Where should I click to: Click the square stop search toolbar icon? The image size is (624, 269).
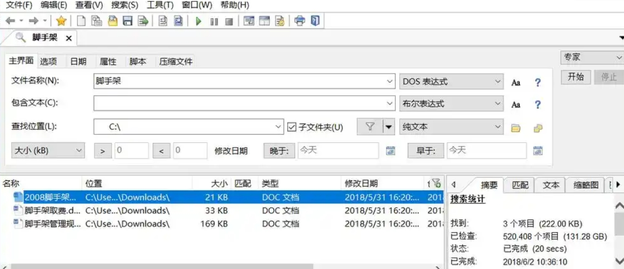[x=229, y=21]
